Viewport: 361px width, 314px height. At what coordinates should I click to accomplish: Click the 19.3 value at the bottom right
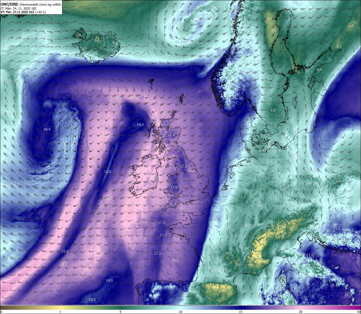pyautogui.click(x=309, y=303)
